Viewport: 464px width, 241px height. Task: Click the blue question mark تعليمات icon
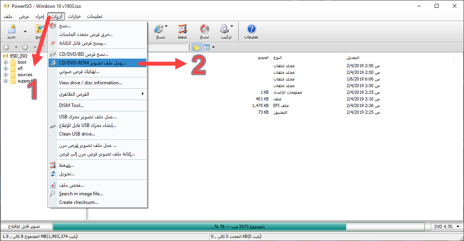click(251, 29)
